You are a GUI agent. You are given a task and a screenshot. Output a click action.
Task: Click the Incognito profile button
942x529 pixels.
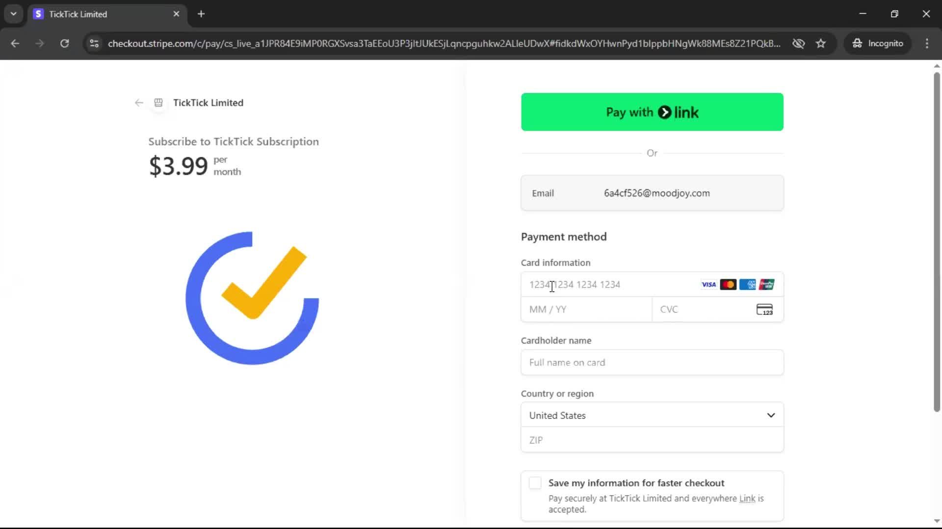click(877, 44)
